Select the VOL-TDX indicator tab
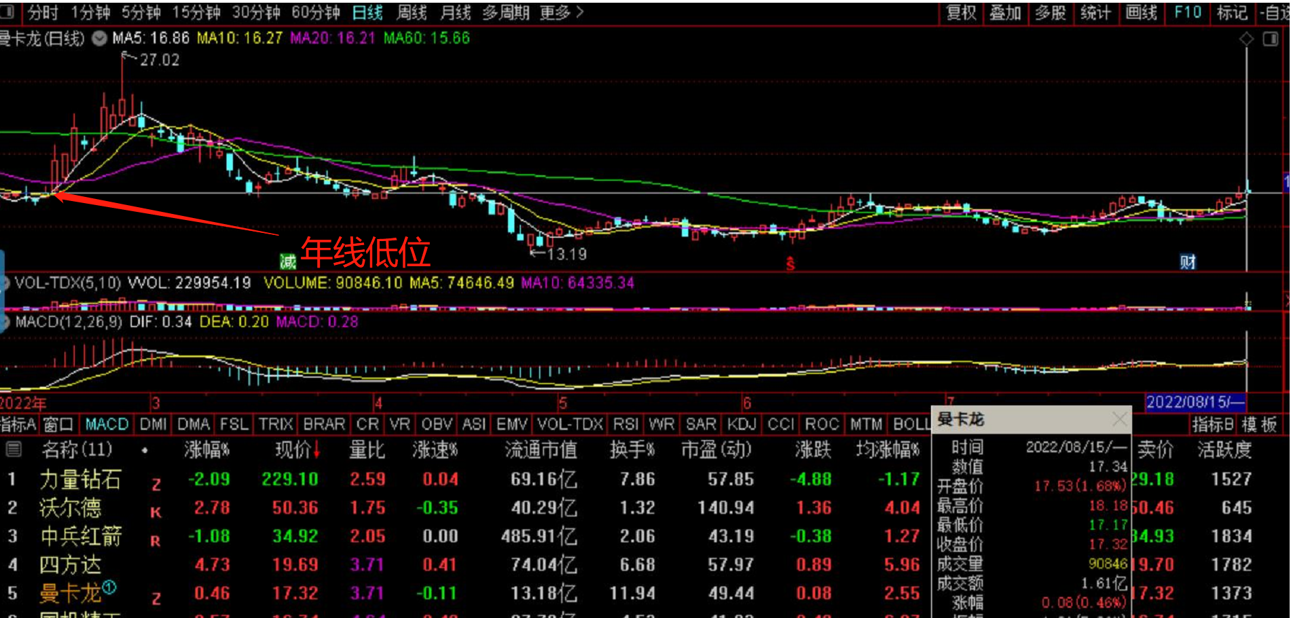The width and height of the screenshot is (1291, 618). [x=570, y=424]
